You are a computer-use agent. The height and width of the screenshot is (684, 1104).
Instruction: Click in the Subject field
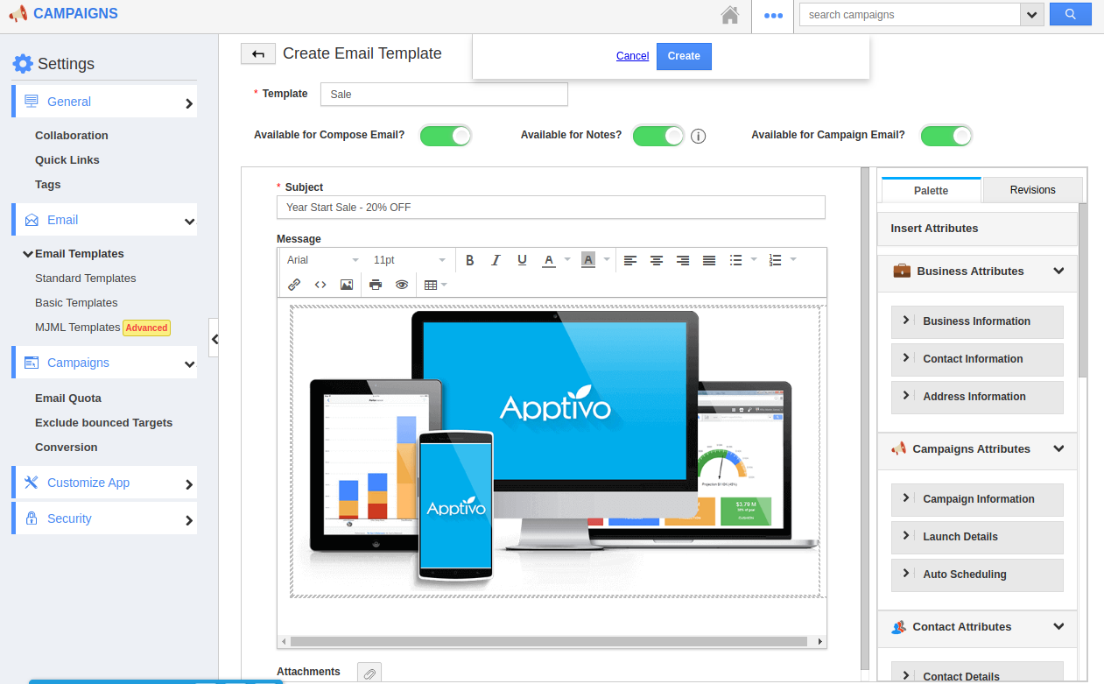pos(551,208)
